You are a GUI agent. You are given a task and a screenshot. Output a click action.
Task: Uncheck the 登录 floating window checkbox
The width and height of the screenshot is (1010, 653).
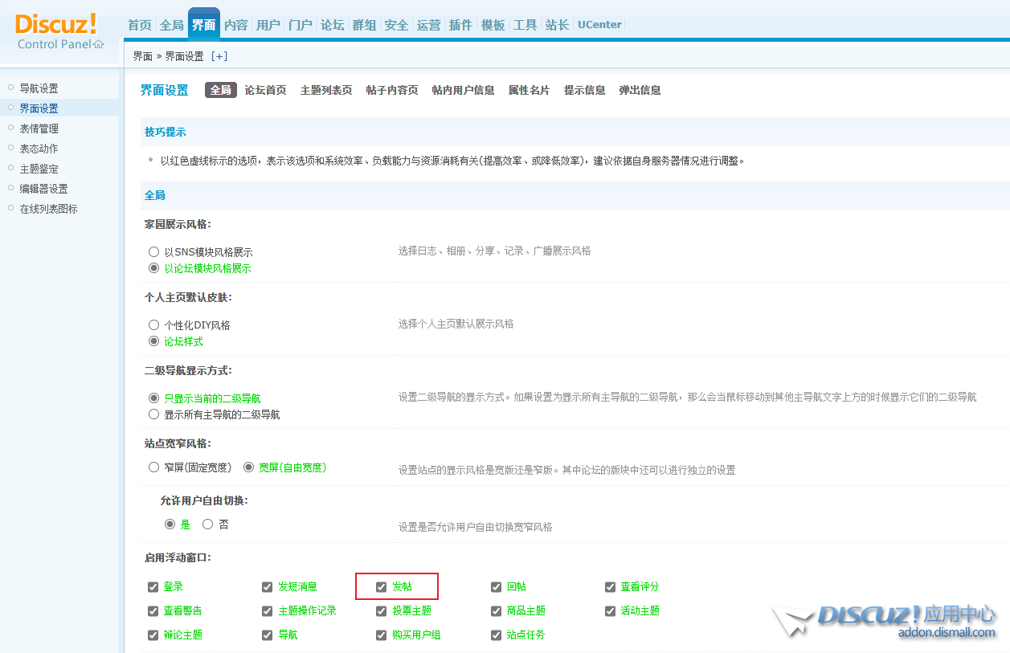(153, 587)
